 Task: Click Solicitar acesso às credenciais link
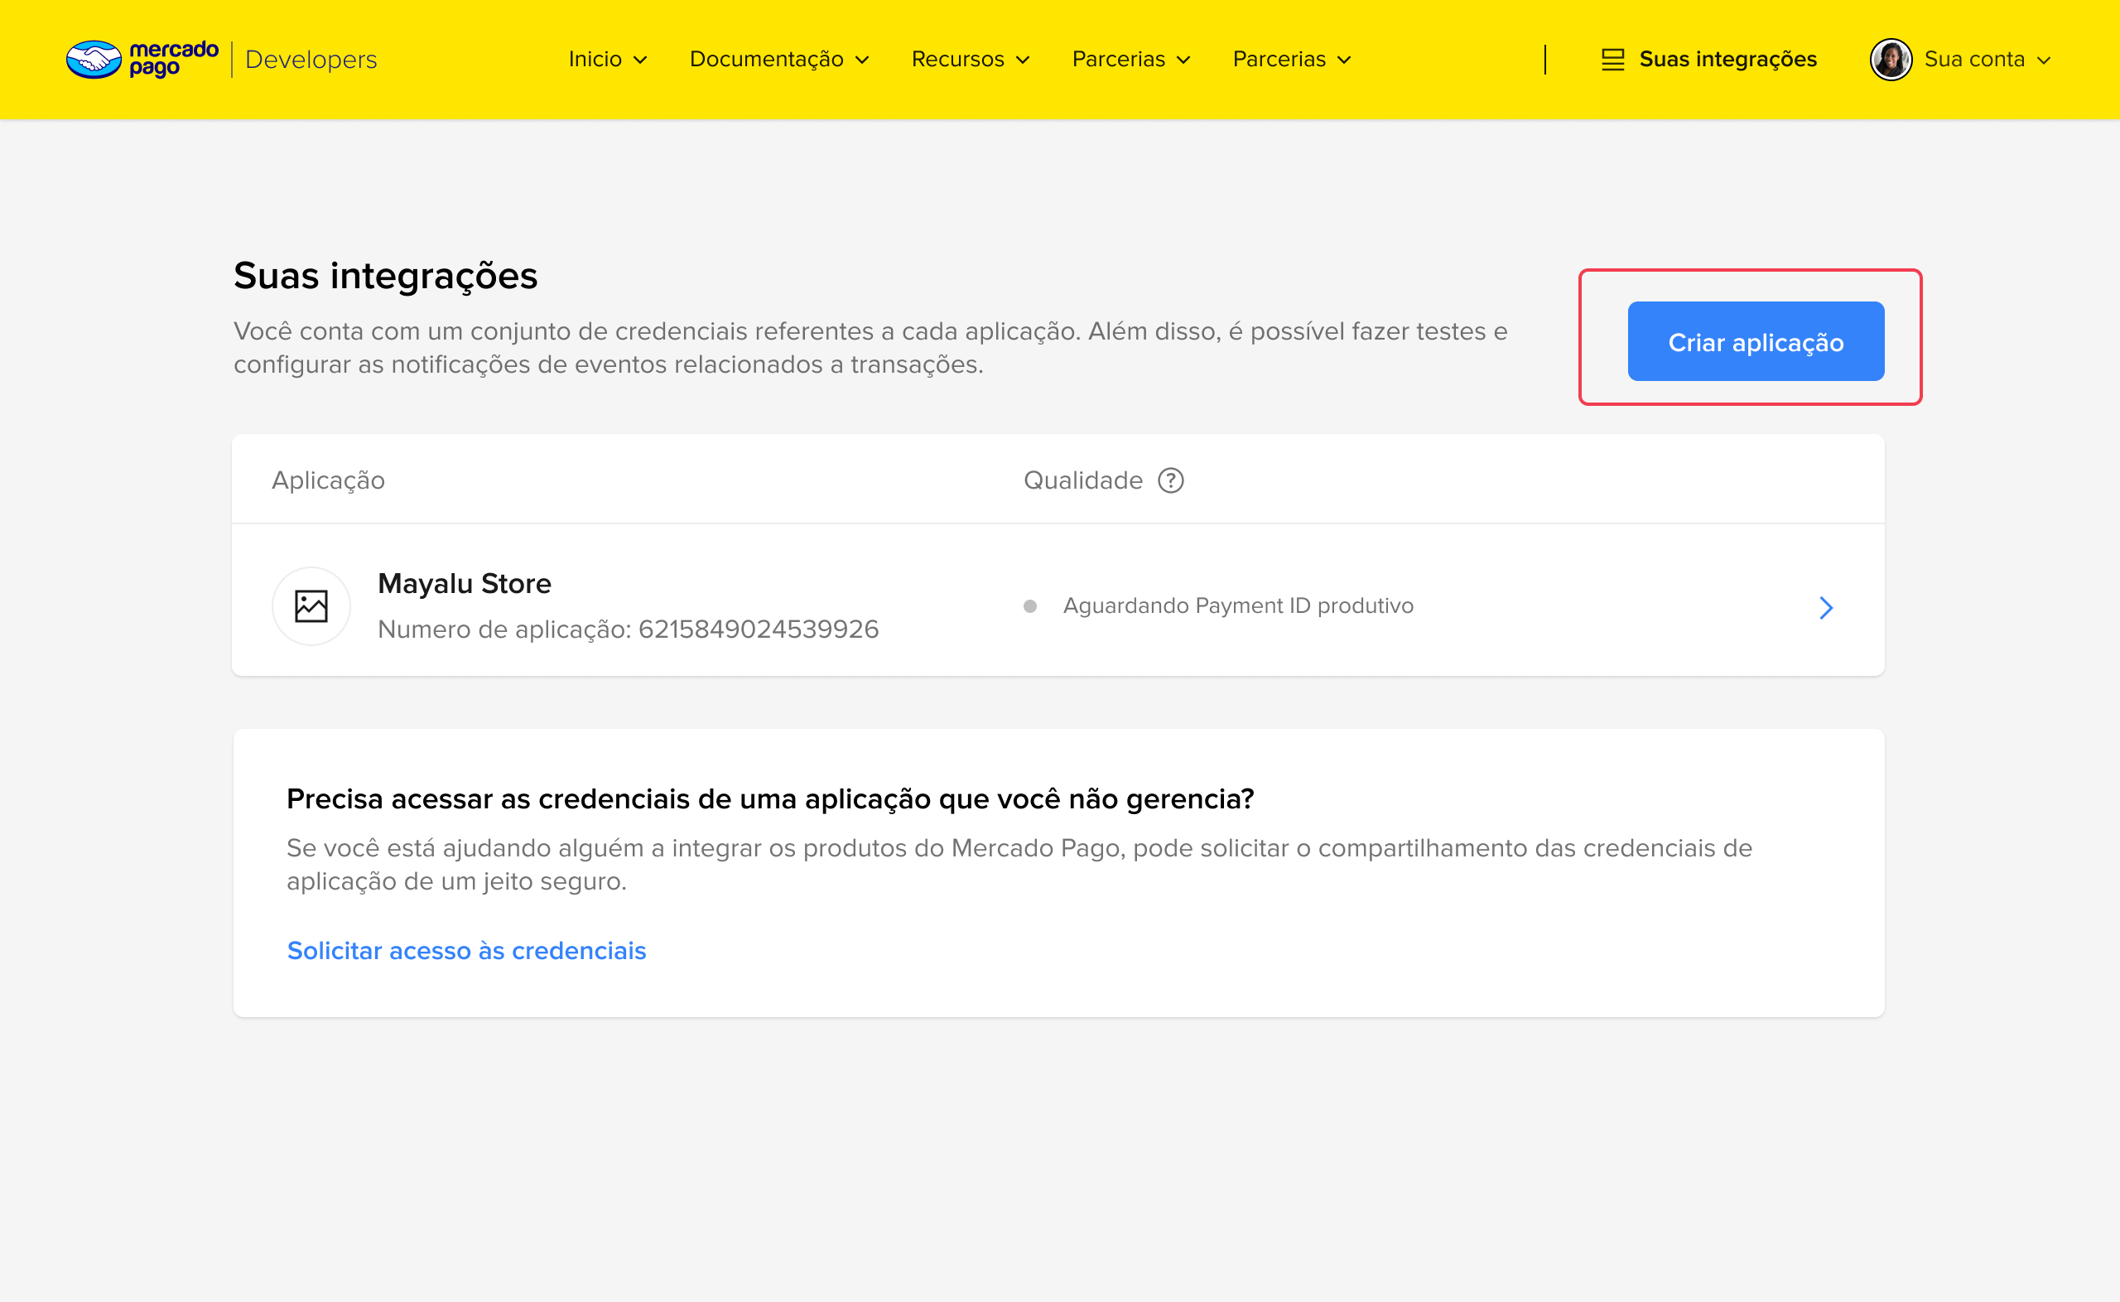pos(465,951)
